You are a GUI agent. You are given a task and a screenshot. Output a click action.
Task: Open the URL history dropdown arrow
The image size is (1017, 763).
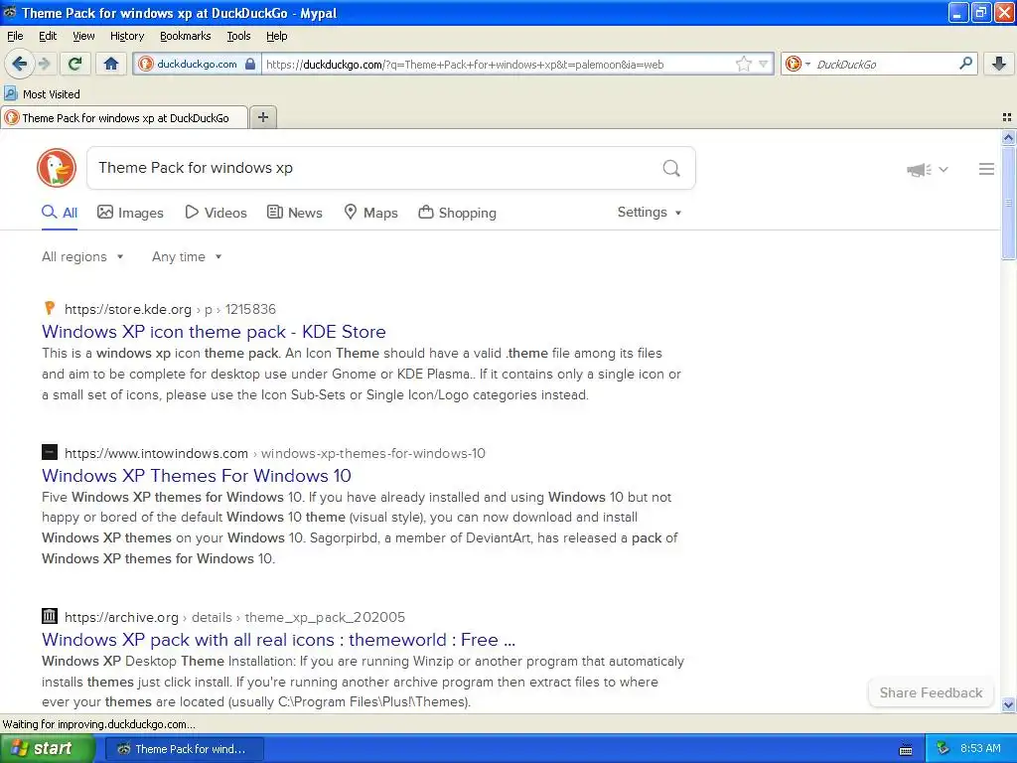coord(764,64)
